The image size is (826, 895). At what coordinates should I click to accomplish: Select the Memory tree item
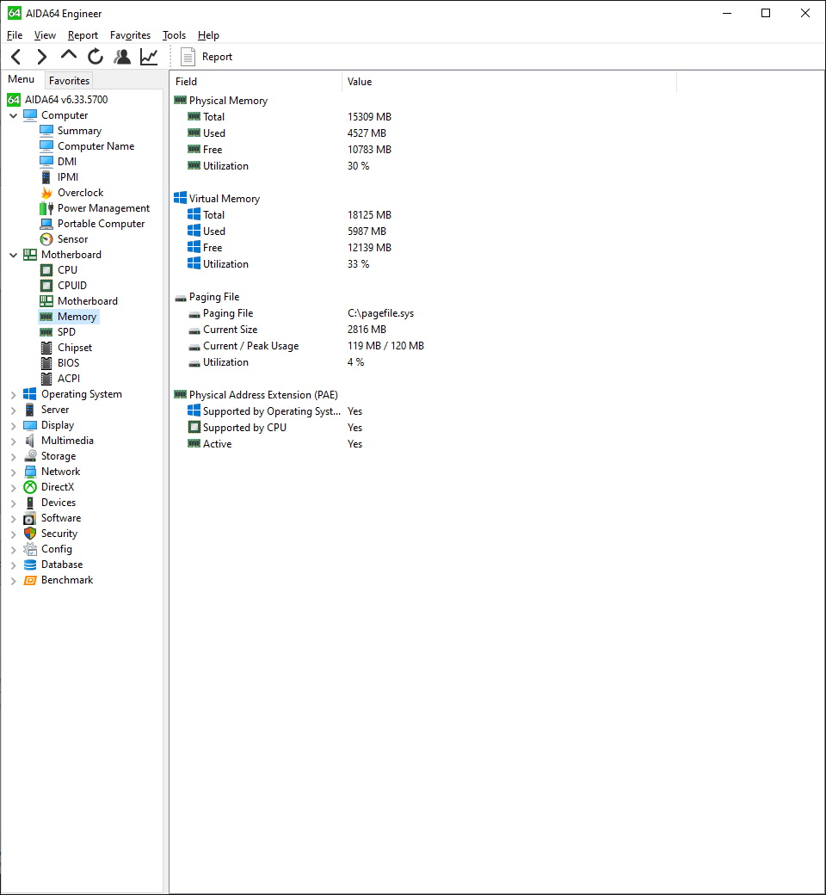(x=77, y=317)
